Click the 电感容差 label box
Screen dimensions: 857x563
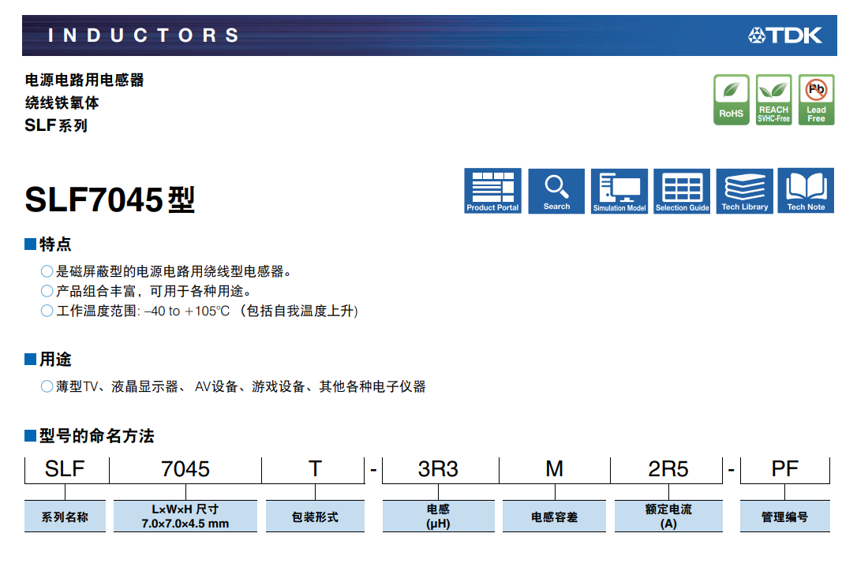pos(554,516)
